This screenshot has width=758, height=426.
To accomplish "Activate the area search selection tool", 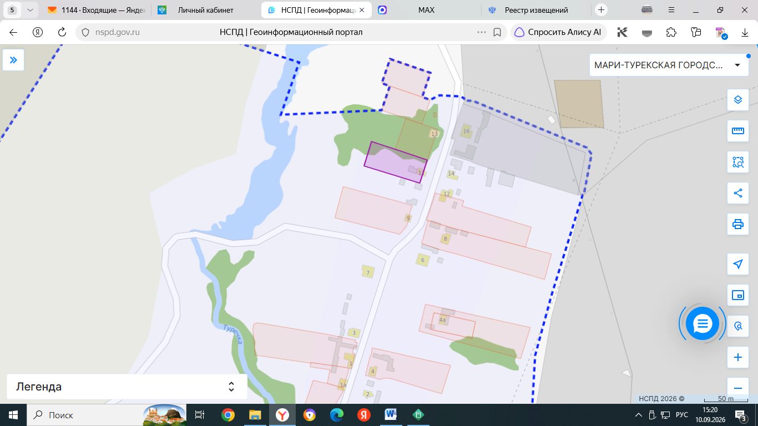I will click(x=737, y=162).
